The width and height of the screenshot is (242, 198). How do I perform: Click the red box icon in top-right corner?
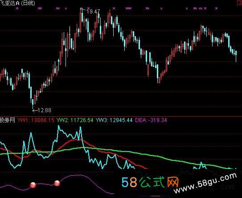[239, 3]
